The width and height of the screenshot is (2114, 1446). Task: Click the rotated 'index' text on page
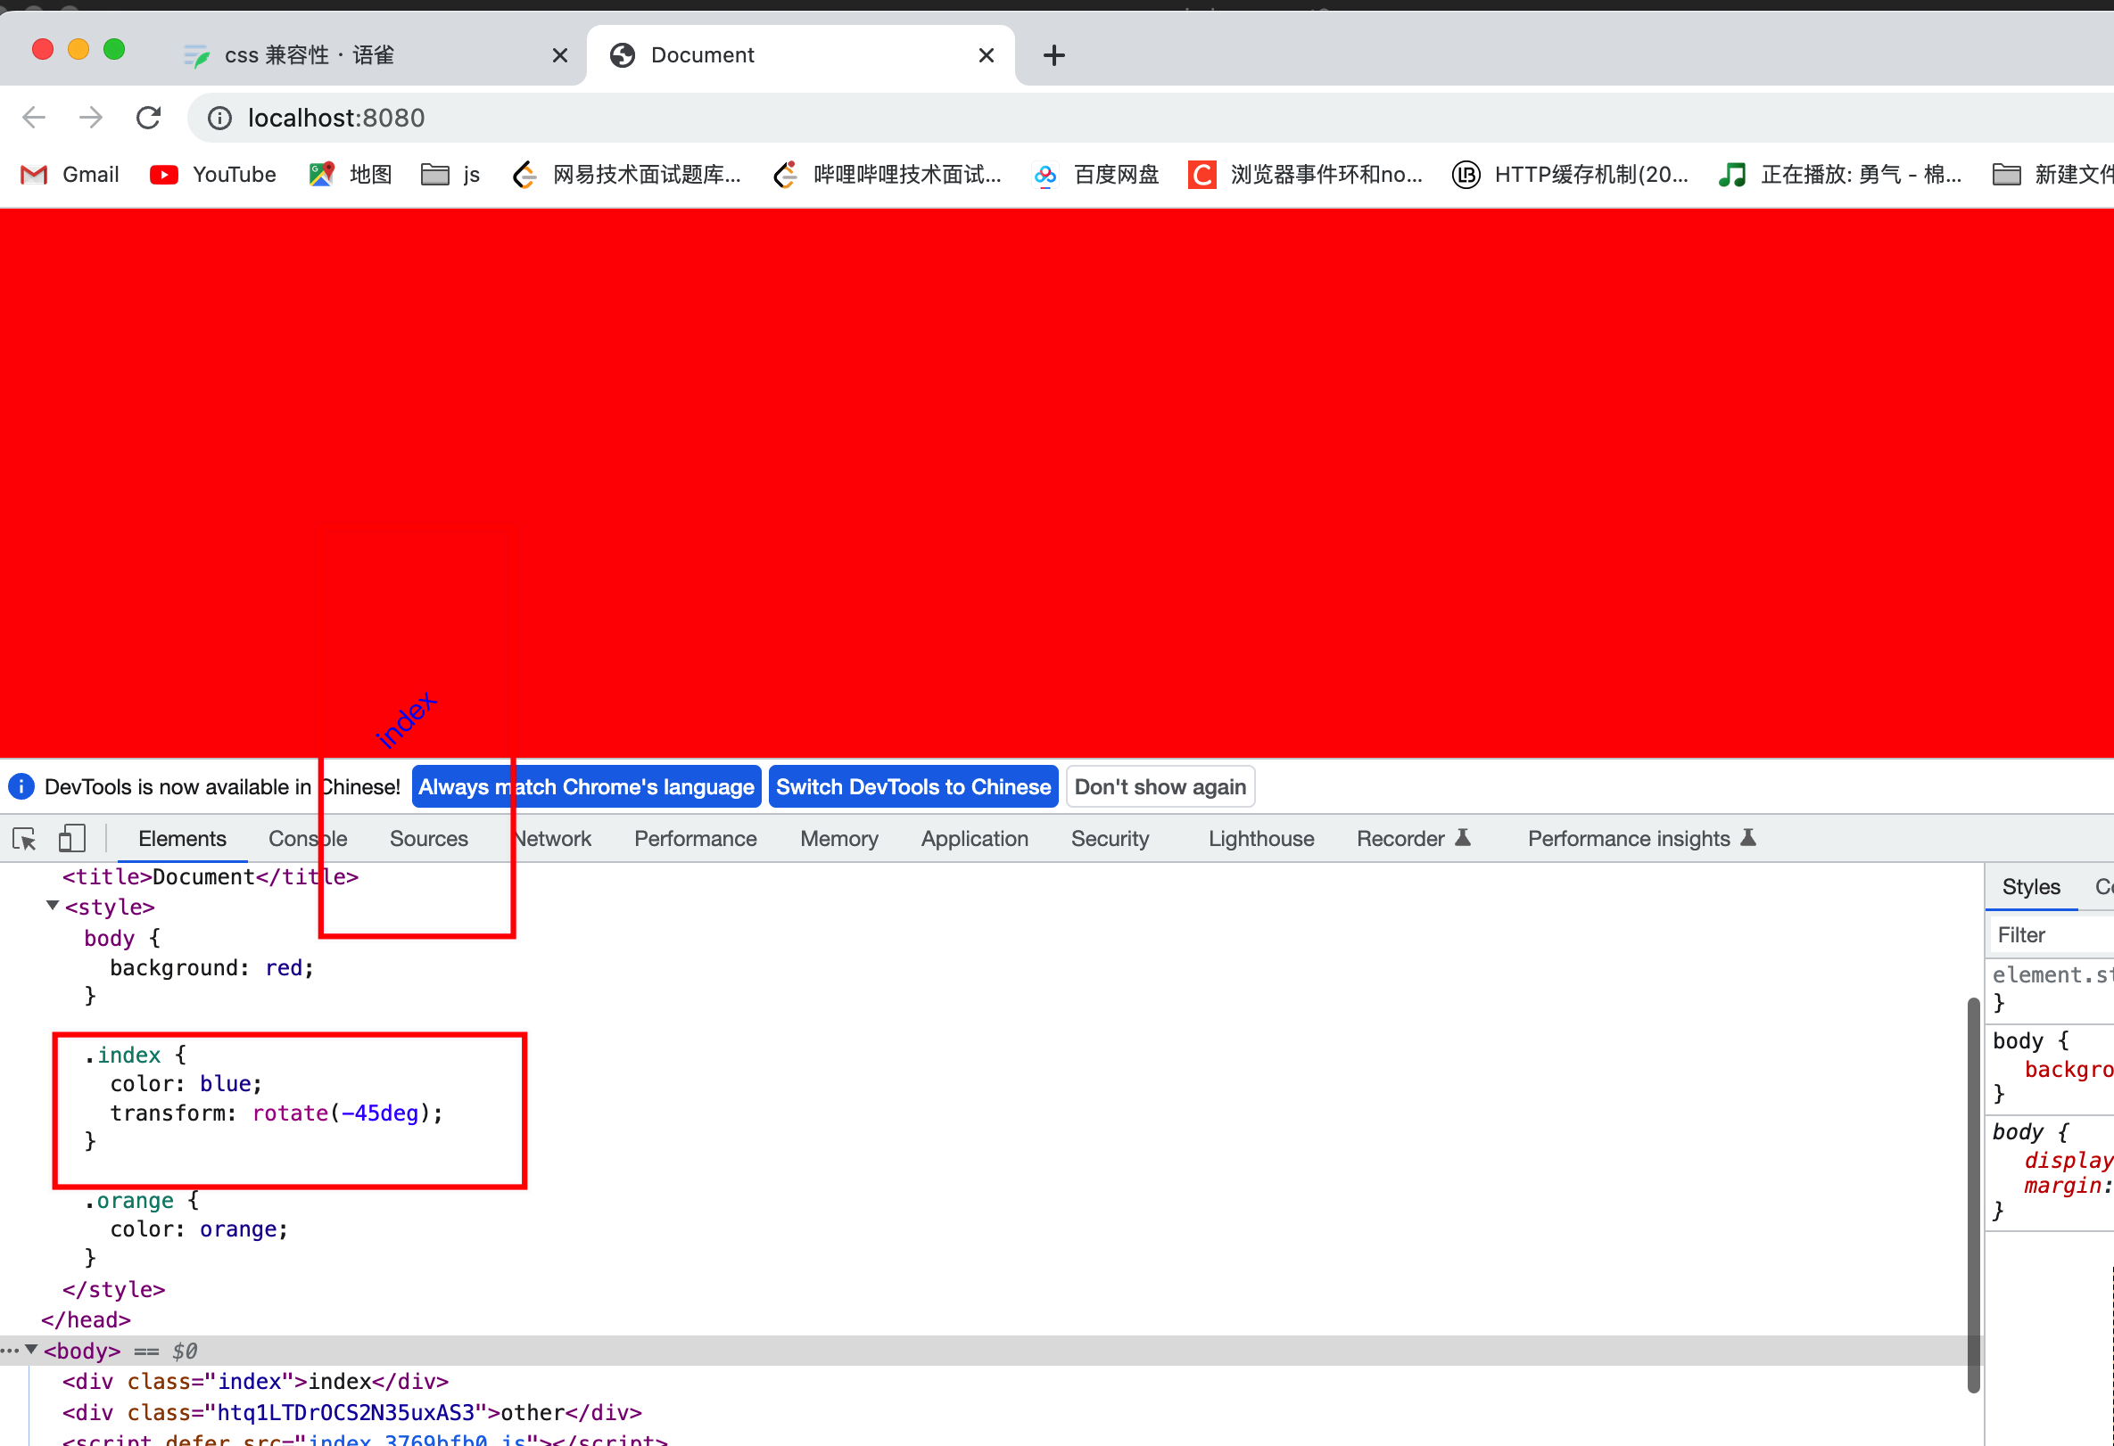406,719
